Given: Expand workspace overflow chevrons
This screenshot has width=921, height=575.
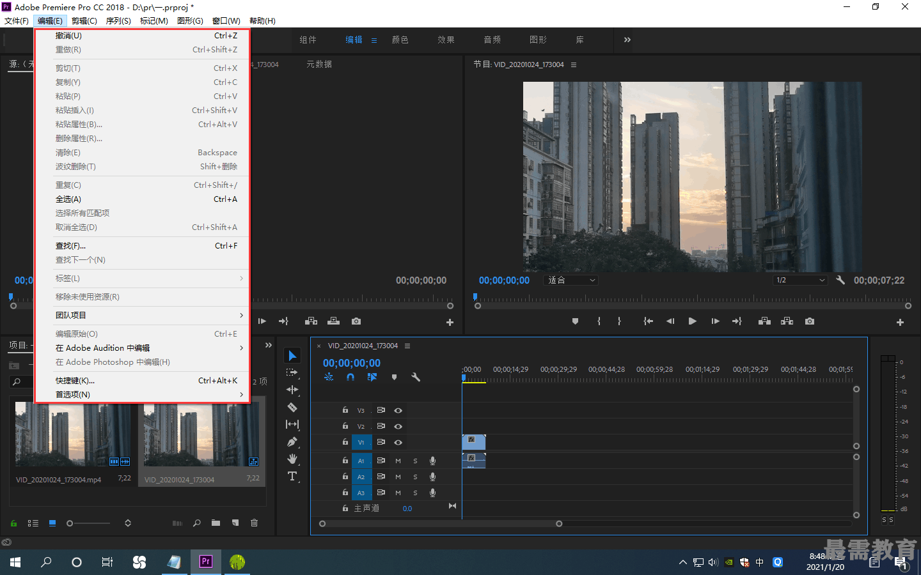Looking at the screenshot, I should click(x=627, y=40).
